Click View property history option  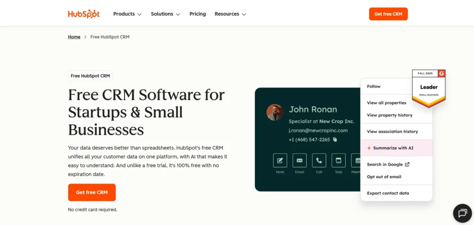click(x=389, y=115)
